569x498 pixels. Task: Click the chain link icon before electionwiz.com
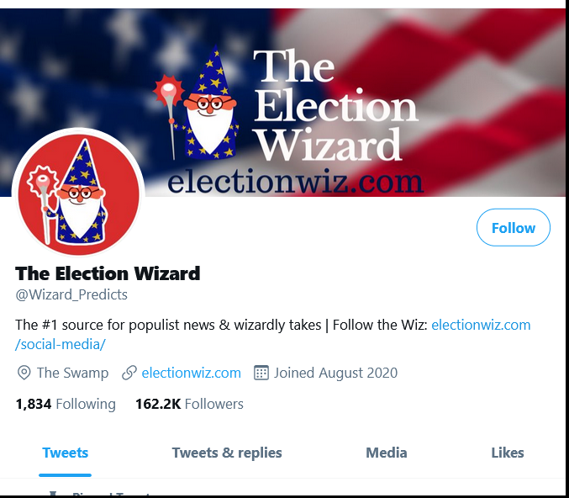(x=129, y=373)
